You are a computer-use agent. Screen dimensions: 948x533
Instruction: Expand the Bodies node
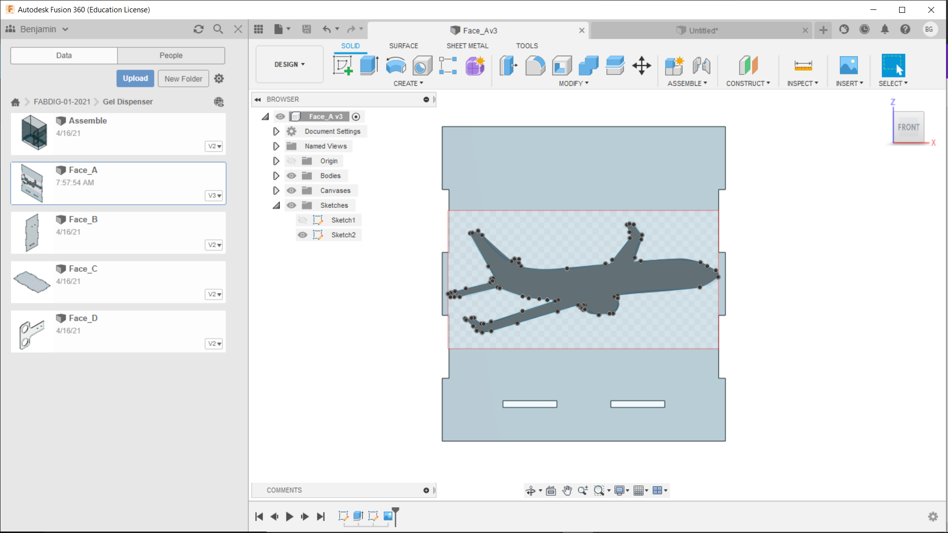click(276, 176)
